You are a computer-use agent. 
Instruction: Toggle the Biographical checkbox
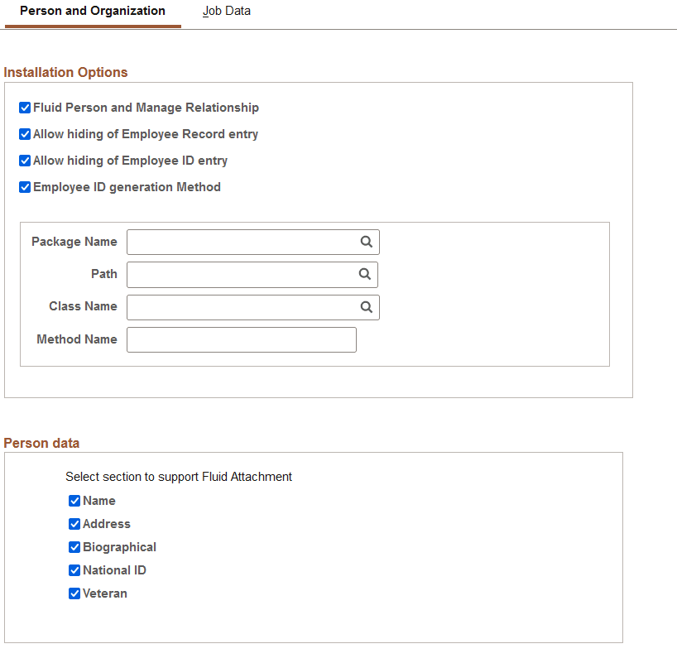(74, 547)
